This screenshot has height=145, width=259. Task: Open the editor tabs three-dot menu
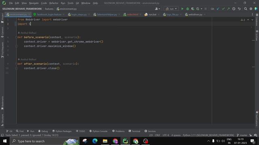252,14
